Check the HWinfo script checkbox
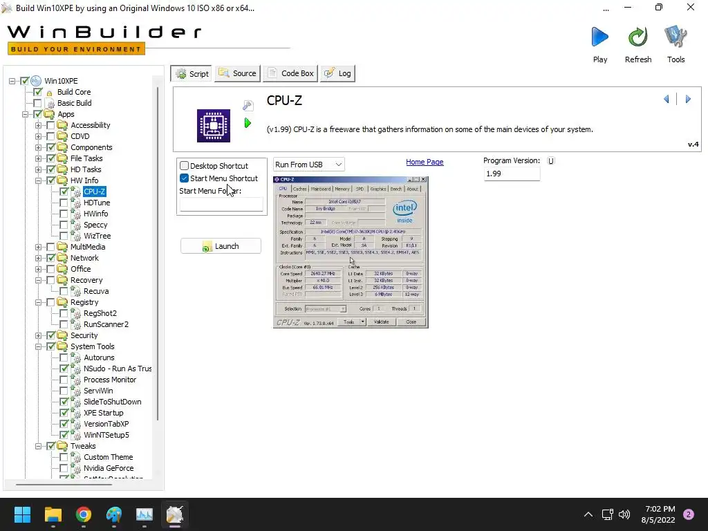 tap(64, 214)
